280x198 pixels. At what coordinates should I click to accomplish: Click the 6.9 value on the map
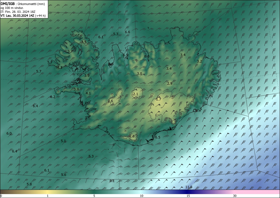pos(125,55)
